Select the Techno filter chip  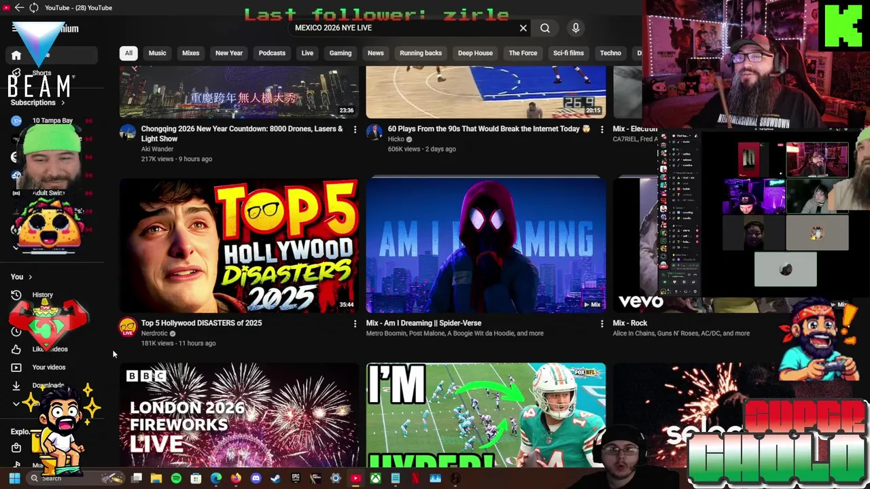pos(610,53)
